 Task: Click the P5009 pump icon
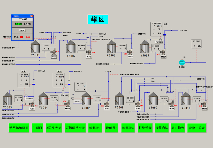[172, 104]
